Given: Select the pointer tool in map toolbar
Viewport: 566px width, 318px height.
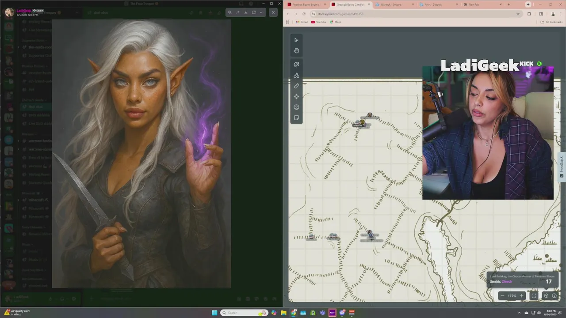Looking at the screenshot, I should (296, 40).
